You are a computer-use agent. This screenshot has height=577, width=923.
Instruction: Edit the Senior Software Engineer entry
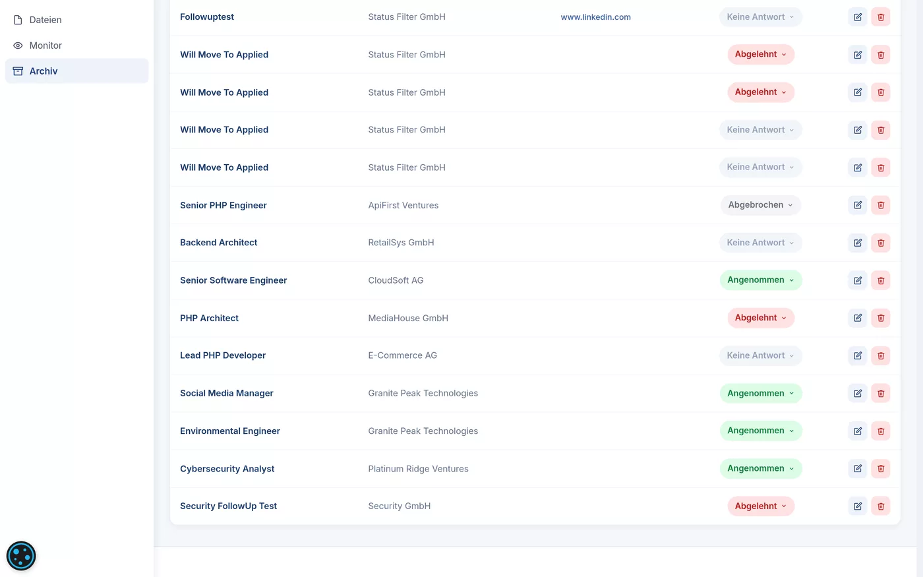[x=858, y=280]
